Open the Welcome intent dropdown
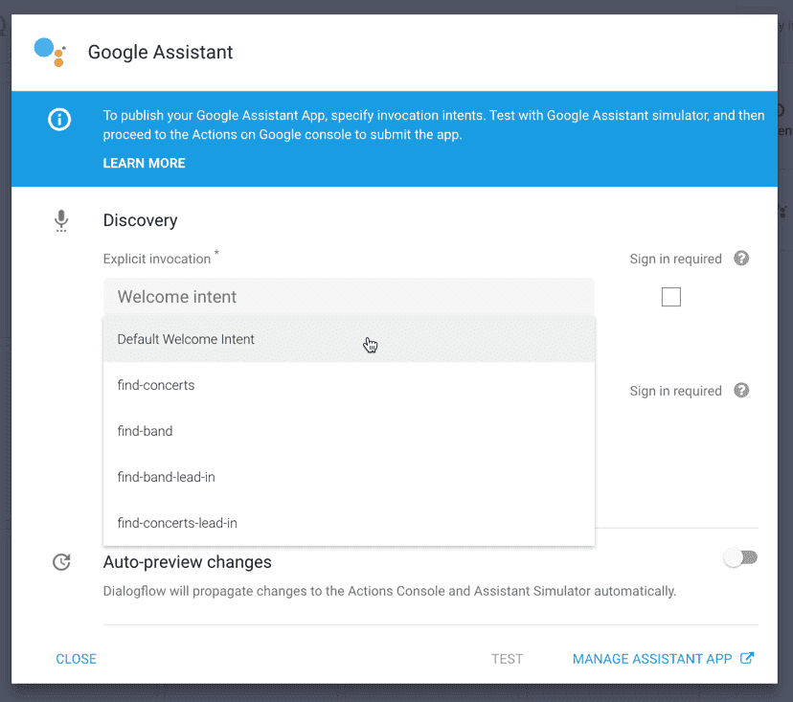 [349, 297]
